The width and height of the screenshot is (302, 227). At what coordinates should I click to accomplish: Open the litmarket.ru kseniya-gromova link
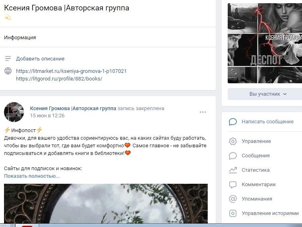(x=71, y=71)
